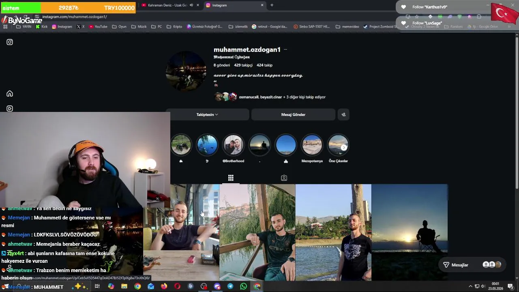The image size is (519, 292).
Task: Open the Kick bookmark
Action: click(x=42, y=27)
